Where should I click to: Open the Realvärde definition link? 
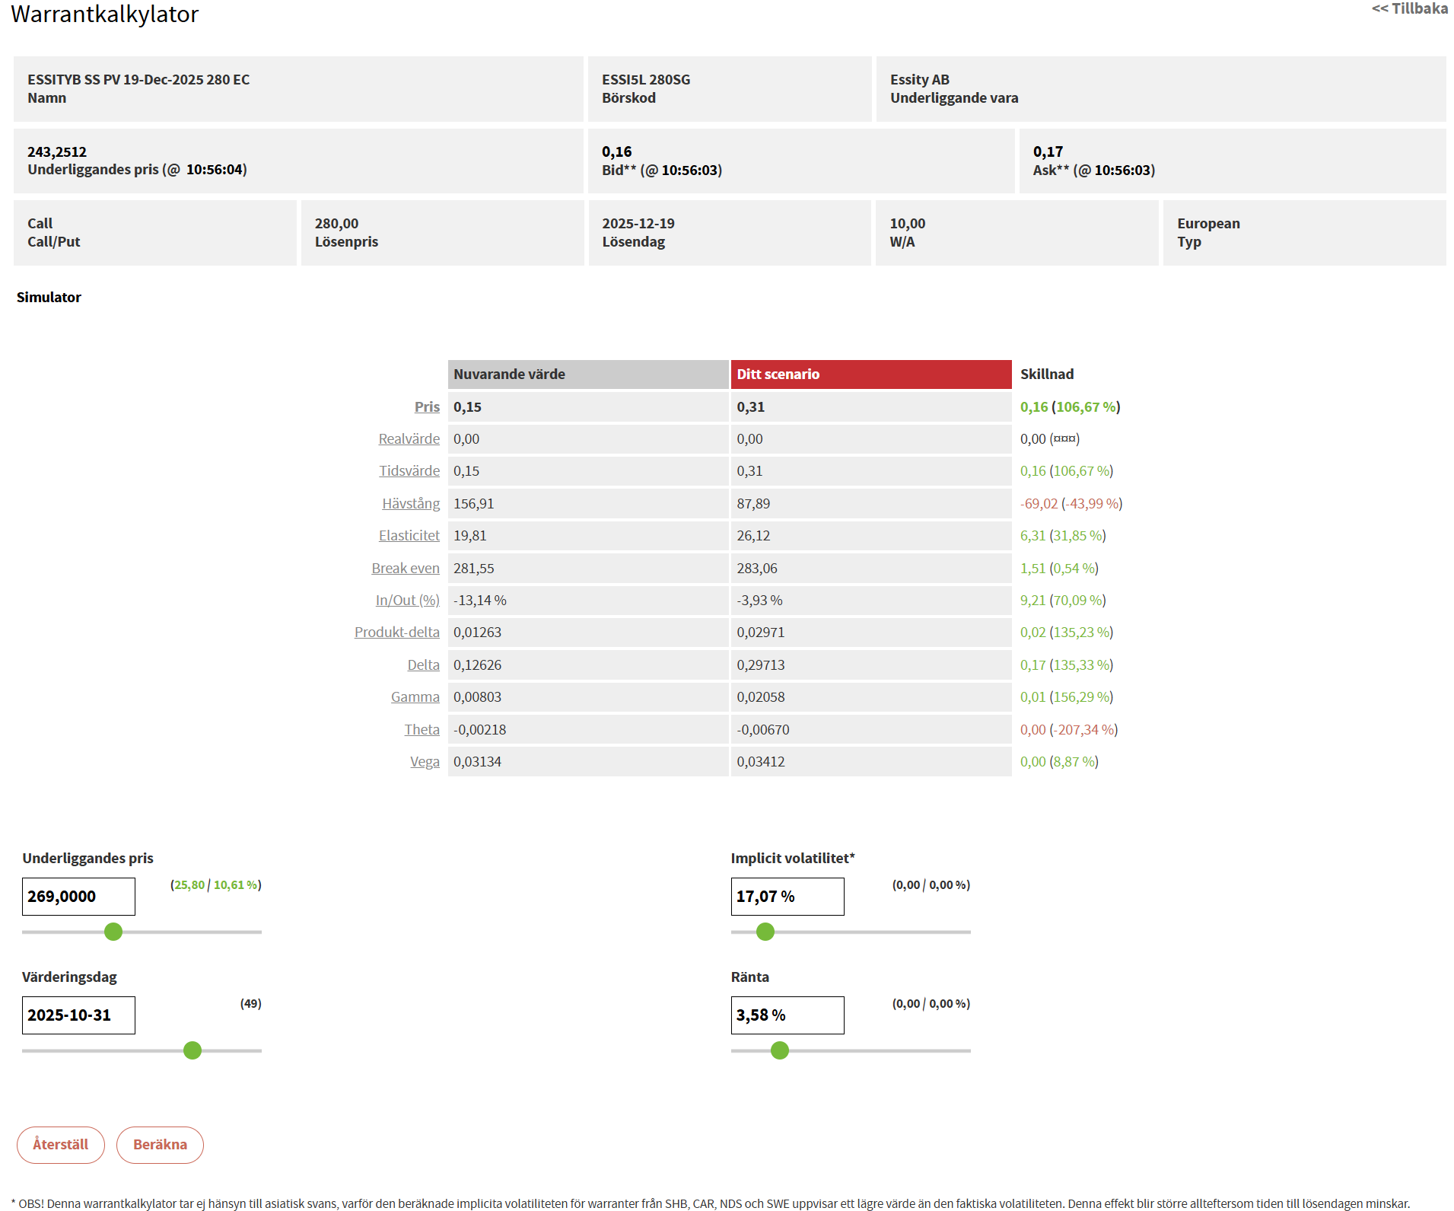[x=409, y=438]
